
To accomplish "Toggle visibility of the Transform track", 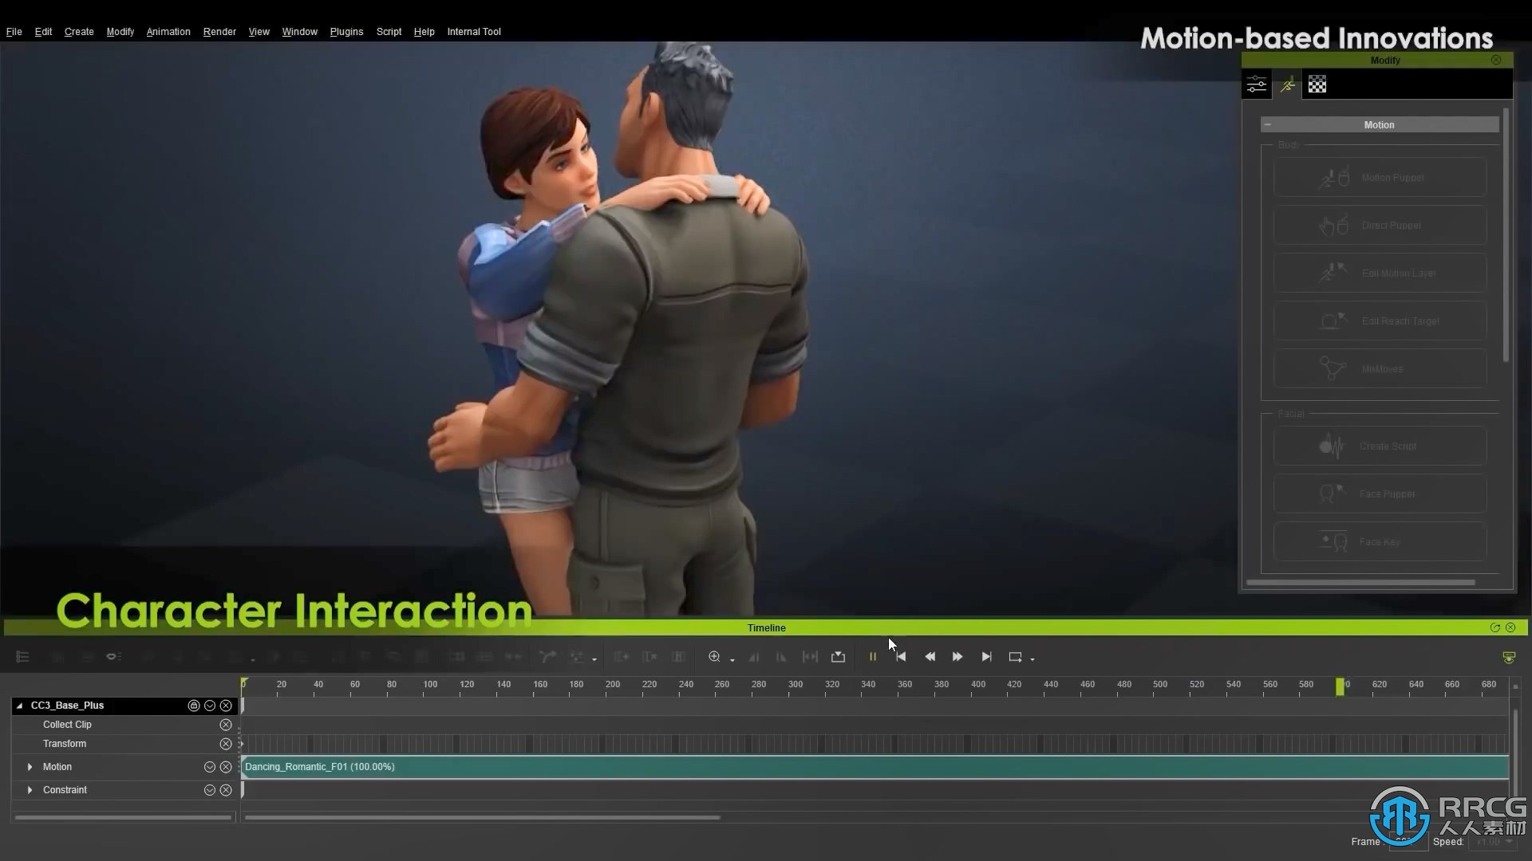I will 225,743.
